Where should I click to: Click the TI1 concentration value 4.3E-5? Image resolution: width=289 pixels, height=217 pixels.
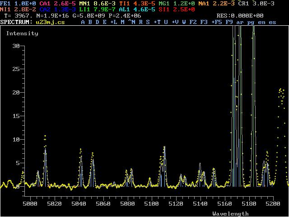pos(144,3)
